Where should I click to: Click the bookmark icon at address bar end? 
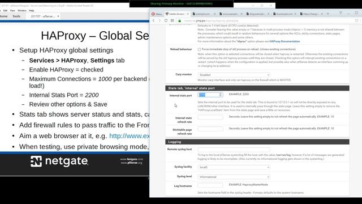(x=357, y=20)
